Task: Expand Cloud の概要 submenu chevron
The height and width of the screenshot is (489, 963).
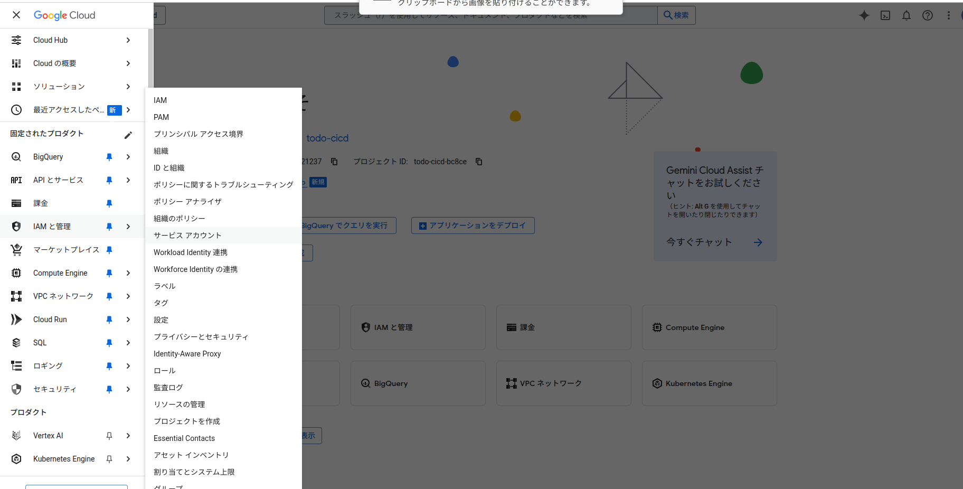Action: tap(128, 63)
